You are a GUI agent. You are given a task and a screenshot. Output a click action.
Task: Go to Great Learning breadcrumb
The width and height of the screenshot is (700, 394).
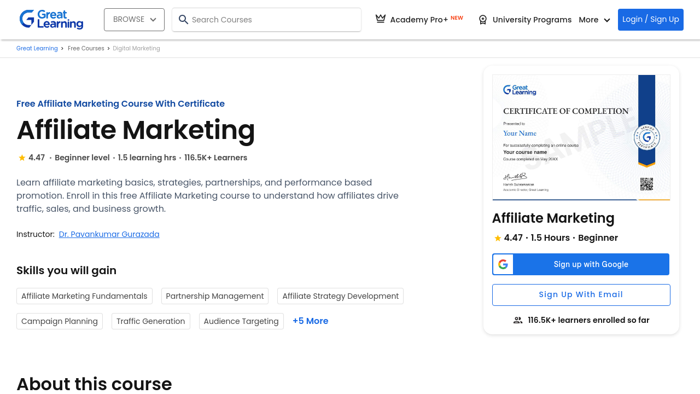tap(37, 49)
